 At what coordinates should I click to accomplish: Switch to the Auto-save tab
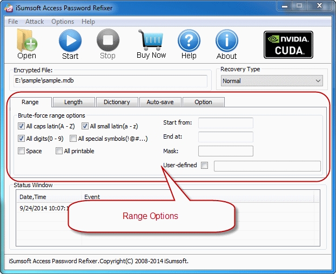[x=160, y=102]
